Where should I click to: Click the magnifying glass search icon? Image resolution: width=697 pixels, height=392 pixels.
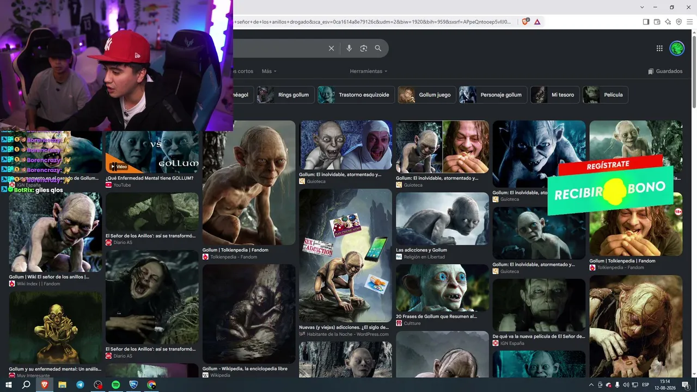click(378, 48)
